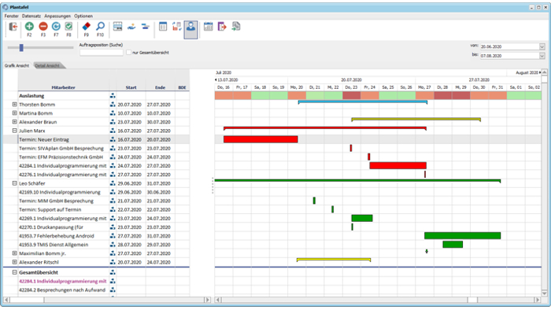Open the bis date dropdown
Viewport: 551px width, 310px height.
(542, 56)
